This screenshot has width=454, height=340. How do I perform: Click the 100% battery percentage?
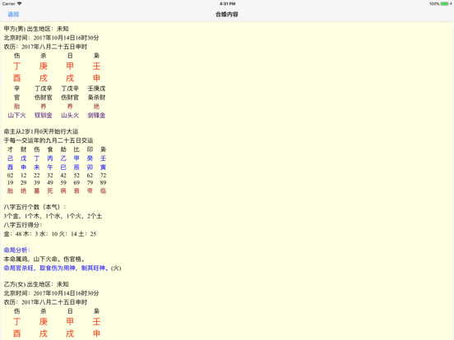pyautogui.click(x=434, y=4)
